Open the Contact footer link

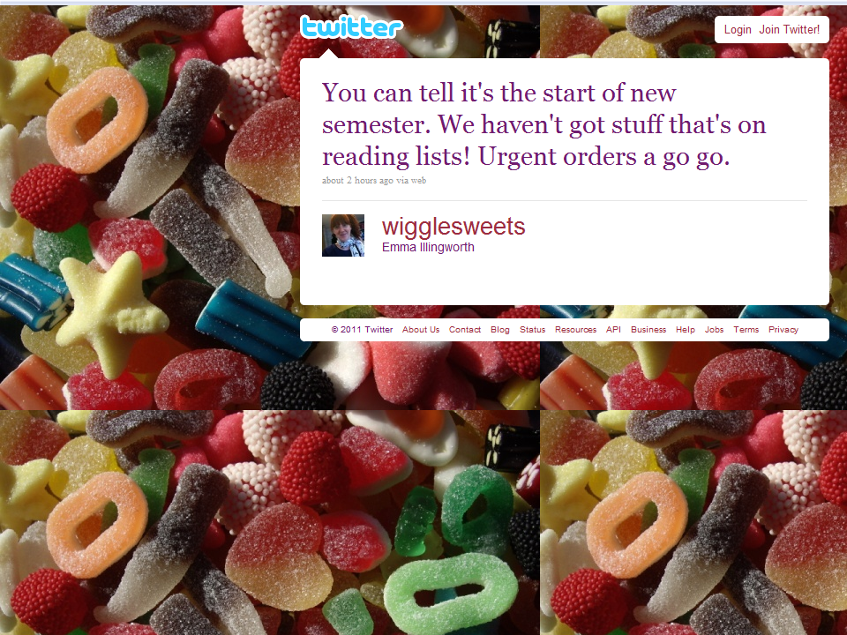[465, 329]
